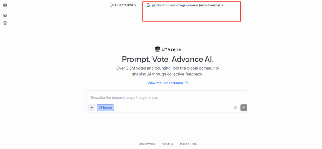
Task: Open the leaderboard trophy icon
Action: coord(5,23)
